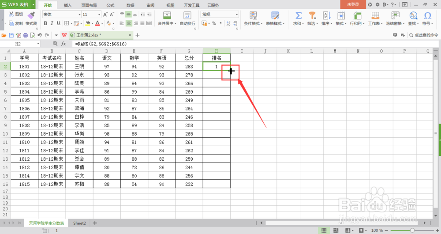Click the Save floppy-disk icon
441x234 pixels.
pyautogui.click(x=11, y=35)
